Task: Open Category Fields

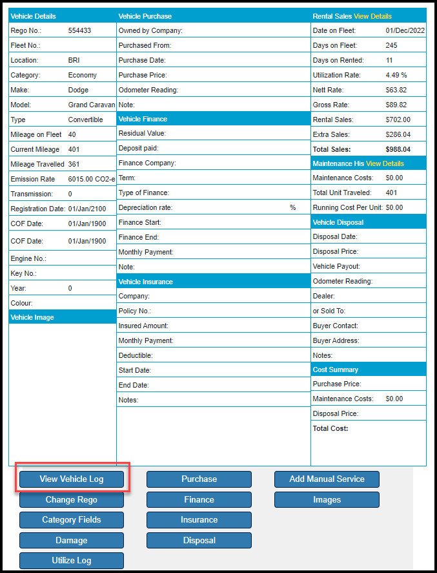Action: tap(71, 520)
